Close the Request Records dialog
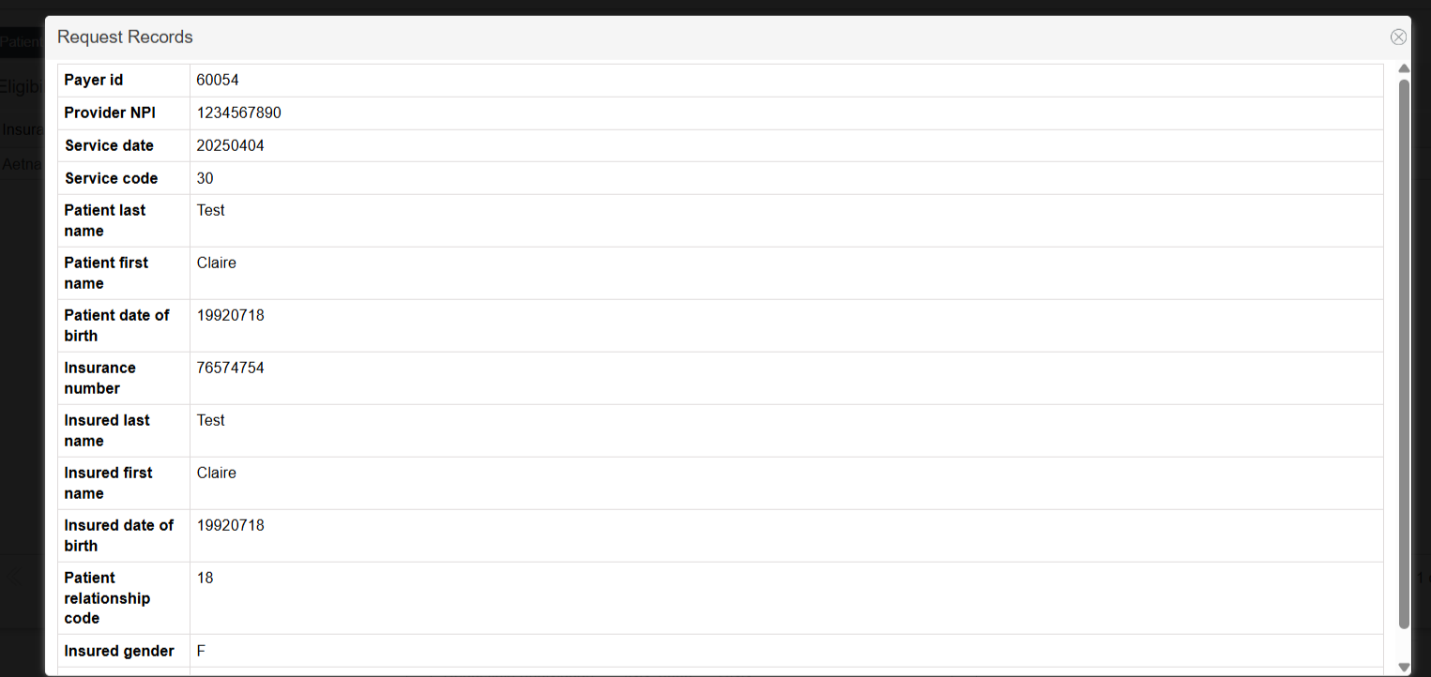Screen dimensions: 1431x677 tap(1398, 38)
